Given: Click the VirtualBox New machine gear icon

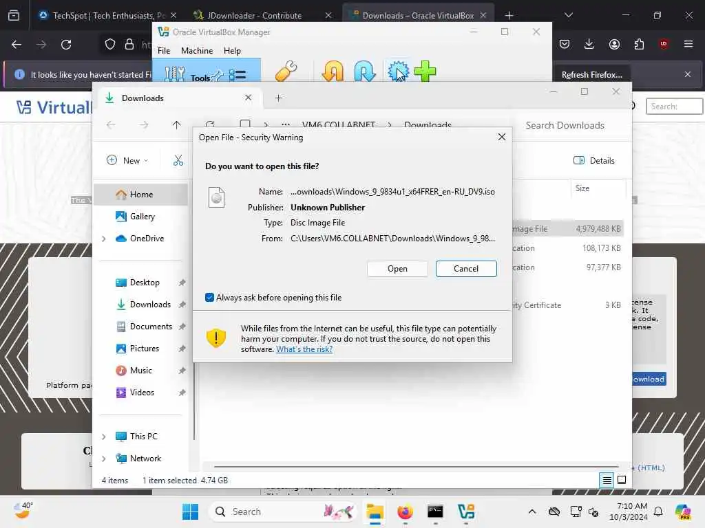Looking at the screenshot, I should [x=398, y=71].
